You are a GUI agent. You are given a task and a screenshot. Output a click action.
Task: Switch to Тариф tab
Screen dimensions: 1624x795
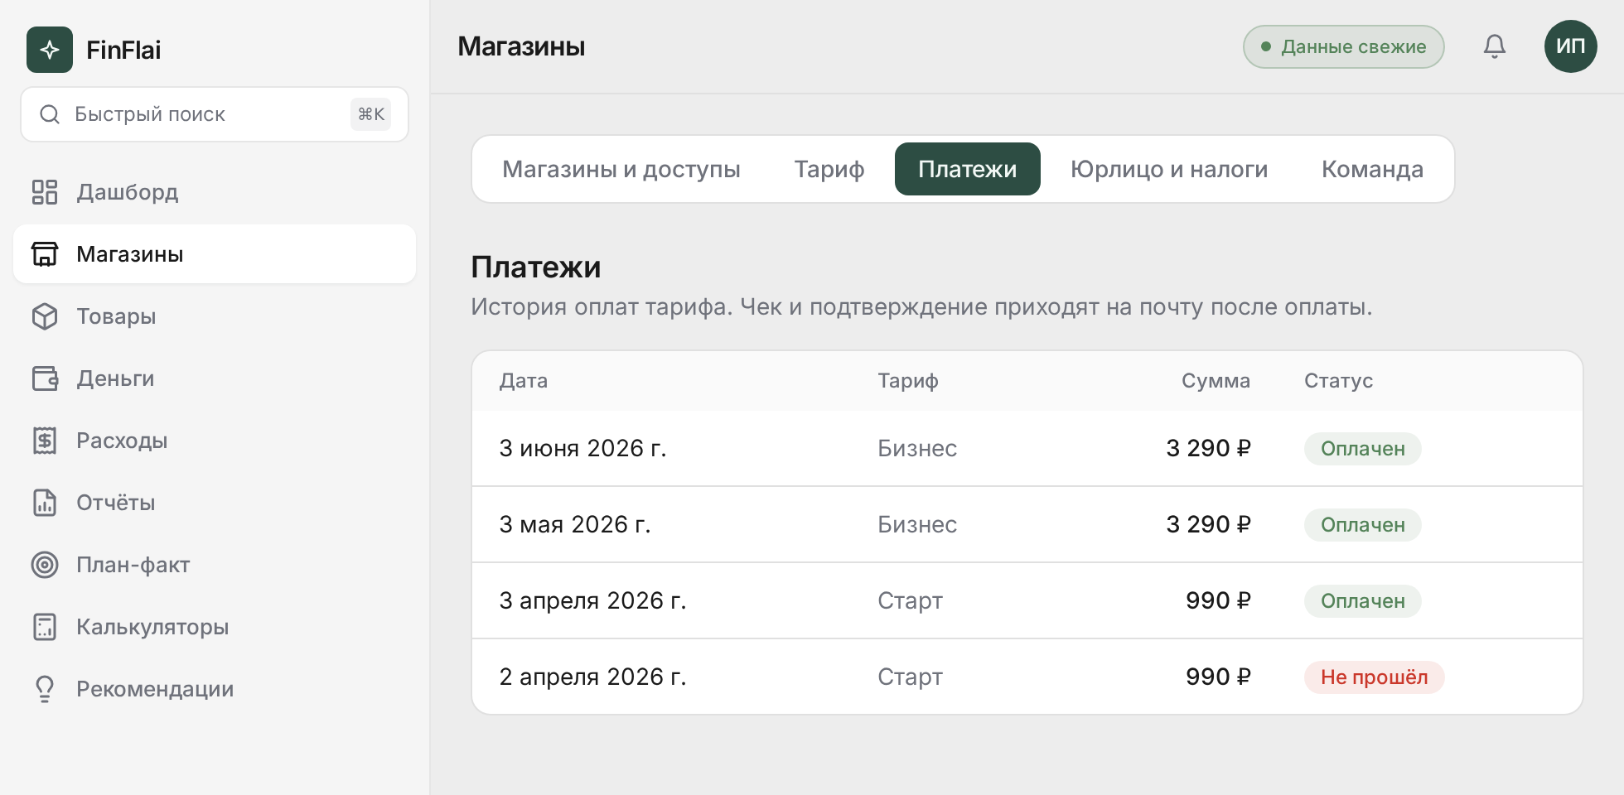tap(829, 169)
